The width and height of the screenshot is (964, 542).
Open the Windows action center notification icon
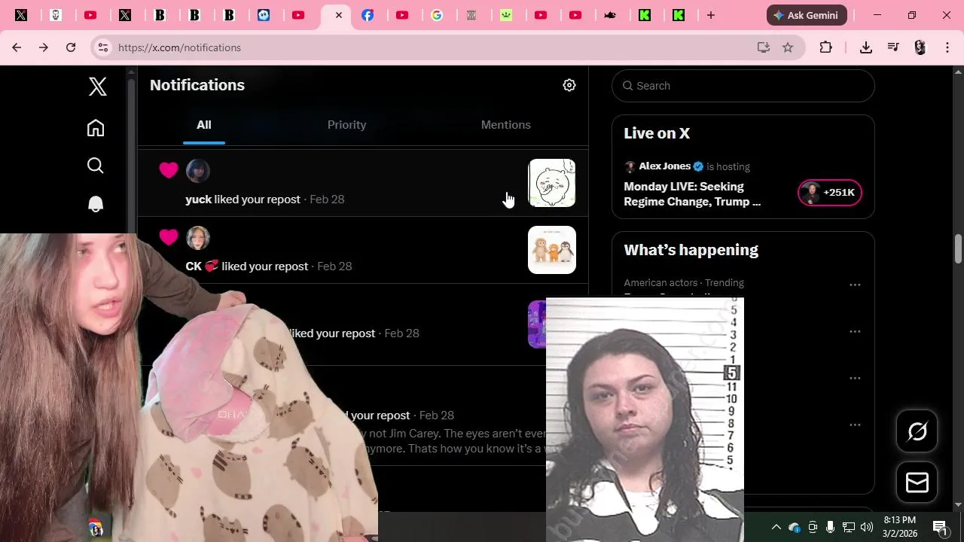pos(941,527)
